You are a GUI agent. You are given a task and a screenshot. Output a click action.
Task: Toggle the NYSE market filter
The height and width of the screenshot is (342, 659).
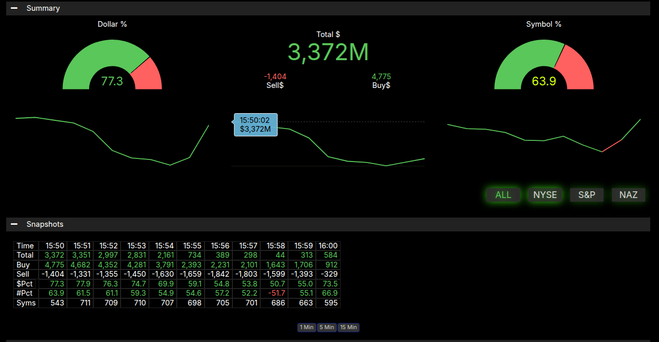(x=545, y=195)
